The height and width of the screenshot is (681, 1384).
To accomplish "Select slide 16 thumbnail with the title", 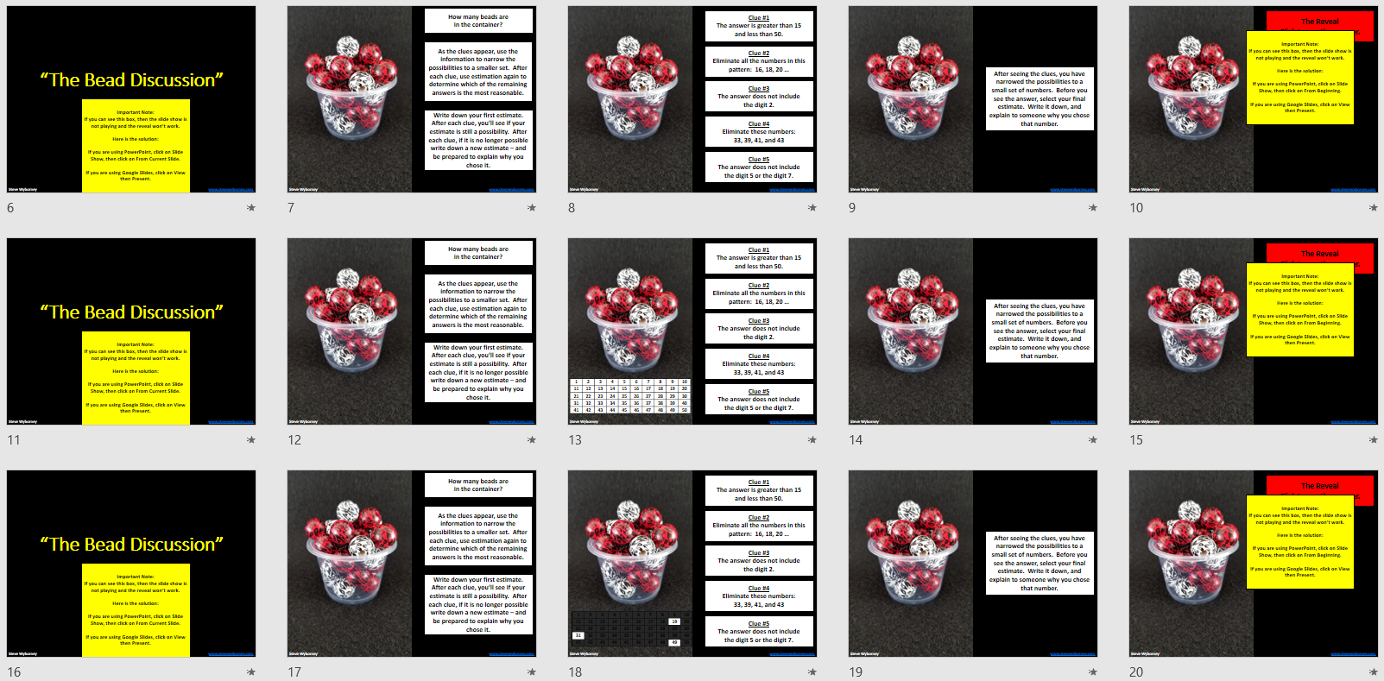I will pos(131,564).
